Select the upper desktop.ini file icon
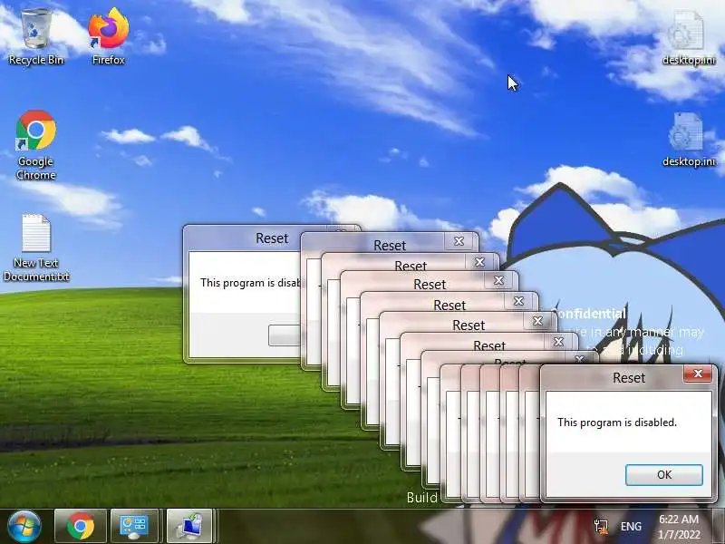The image size is (725, 544). [688, 39]
